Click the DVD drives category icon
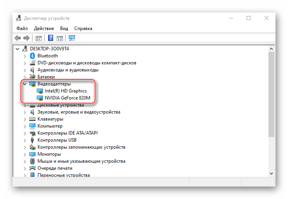This screenshot has height=199, width=288. (32, 63)
